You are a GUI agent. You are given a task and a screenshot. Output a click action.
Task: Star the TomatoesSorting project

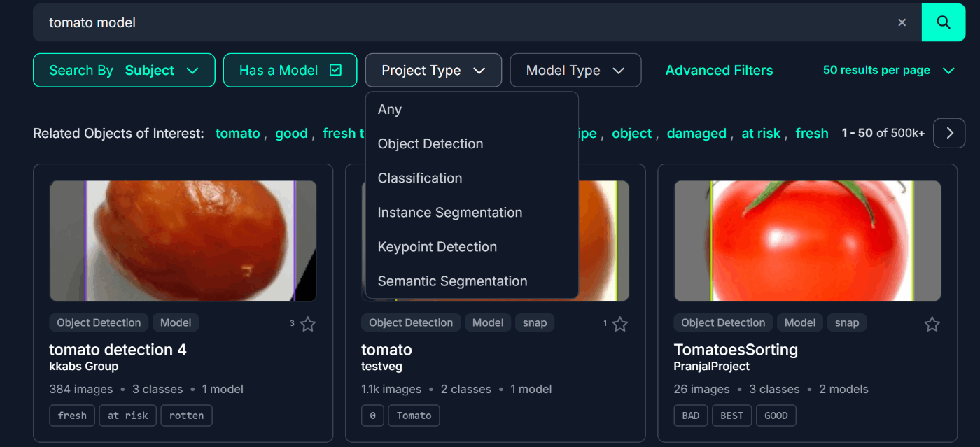pos(932,324)
